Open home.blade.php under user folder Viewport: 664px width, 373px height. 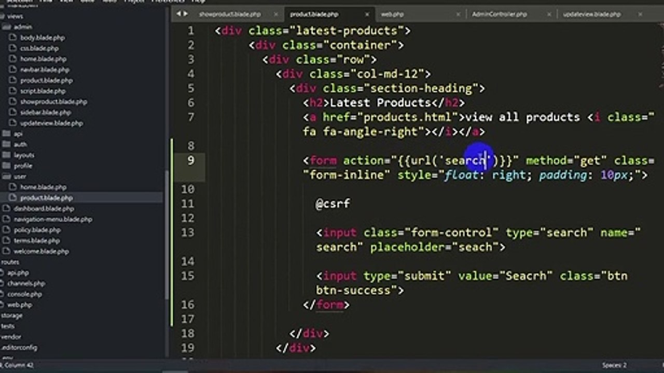point(43,187)
